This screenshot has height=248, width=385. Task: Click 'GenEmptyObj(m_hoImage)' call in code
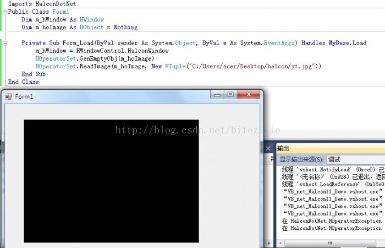117,59
